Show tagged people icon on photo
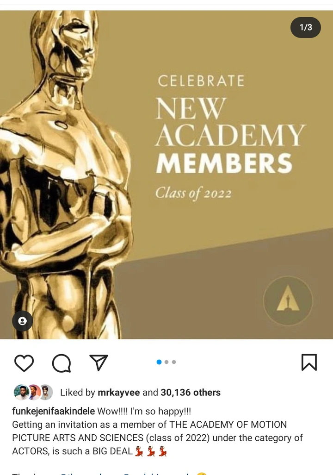333x475 pixels. 22,321
